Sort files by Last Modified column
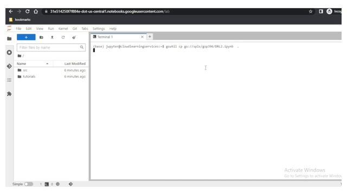 point(75,64)
